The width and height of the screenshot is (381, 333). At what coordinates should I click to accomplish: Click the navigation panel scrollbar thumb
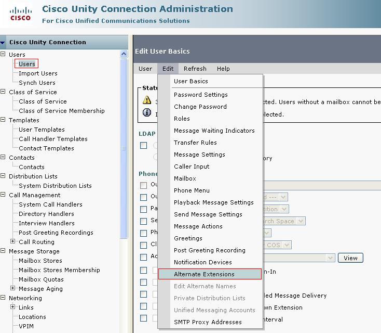coord(124,148)
